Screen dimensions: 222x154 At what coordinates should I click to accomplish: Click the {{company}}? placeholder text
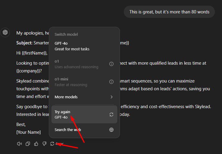point(29,71)
